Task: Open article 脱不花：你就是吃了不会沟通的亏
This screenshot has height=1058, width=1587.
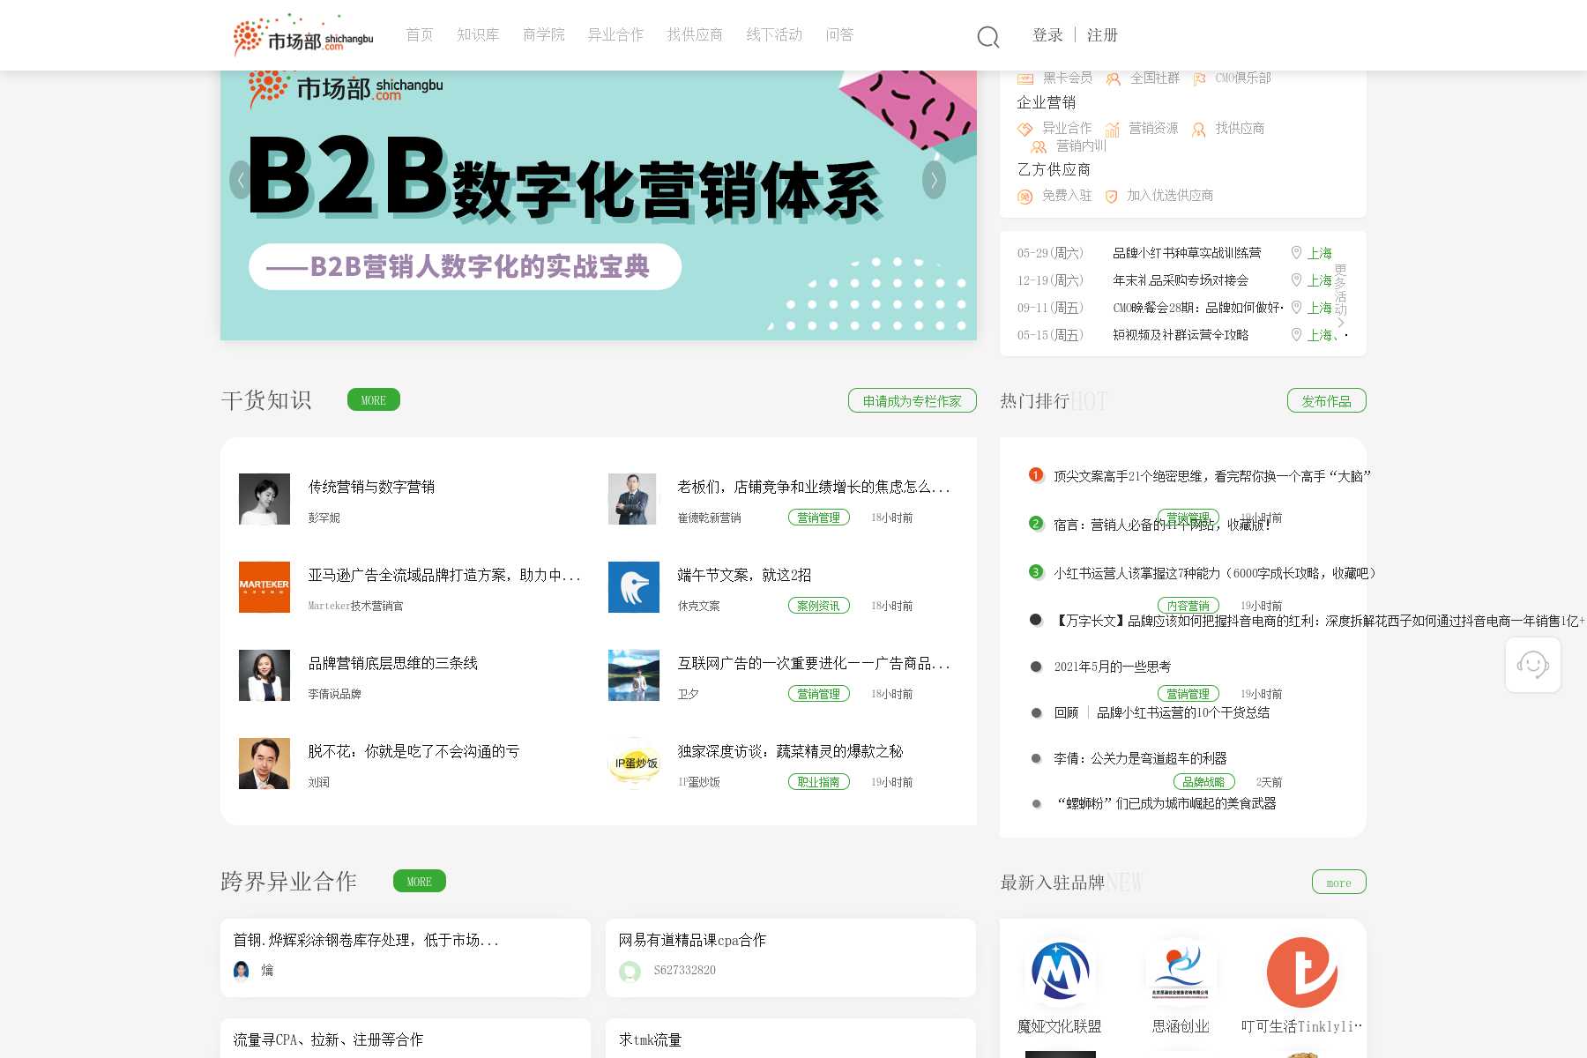Action: point(414,751)
